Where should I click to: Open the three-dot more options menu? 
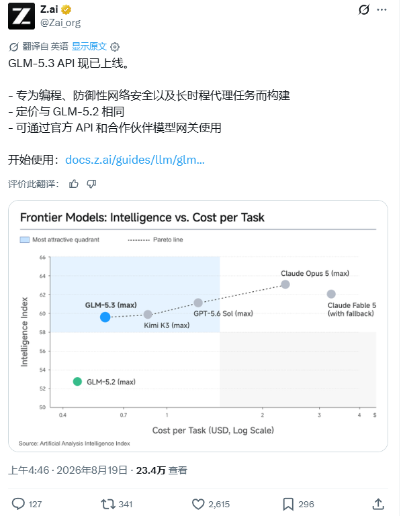(x=382, y=9)
